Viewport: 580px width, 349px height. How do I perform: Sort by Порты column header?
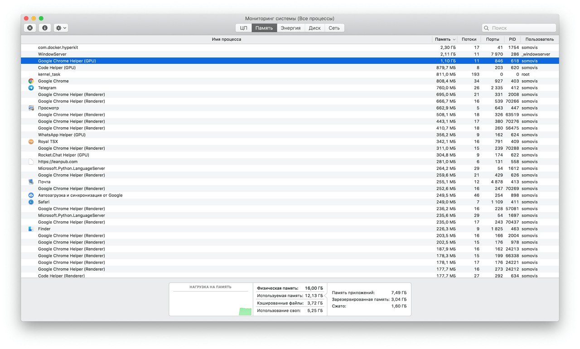[493, 39]
